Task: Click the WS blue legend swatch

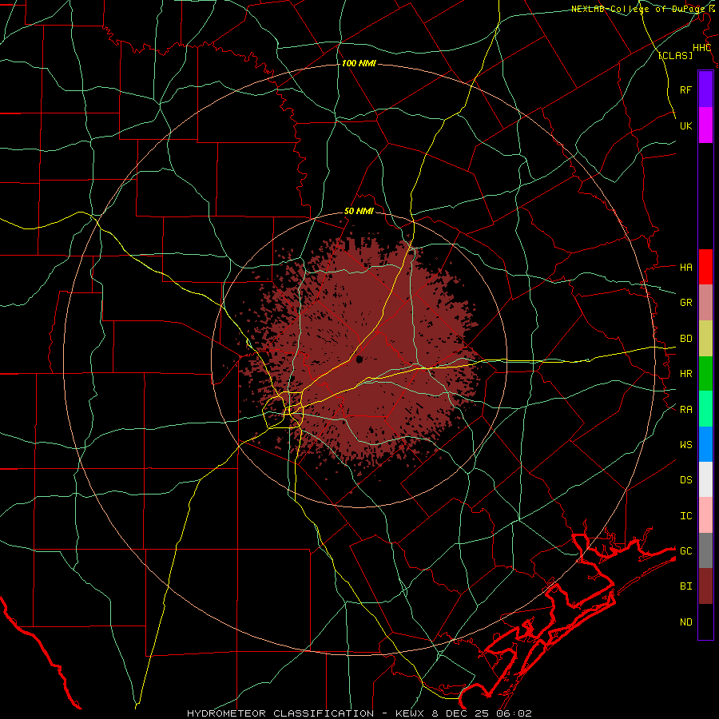Action: 705,444
